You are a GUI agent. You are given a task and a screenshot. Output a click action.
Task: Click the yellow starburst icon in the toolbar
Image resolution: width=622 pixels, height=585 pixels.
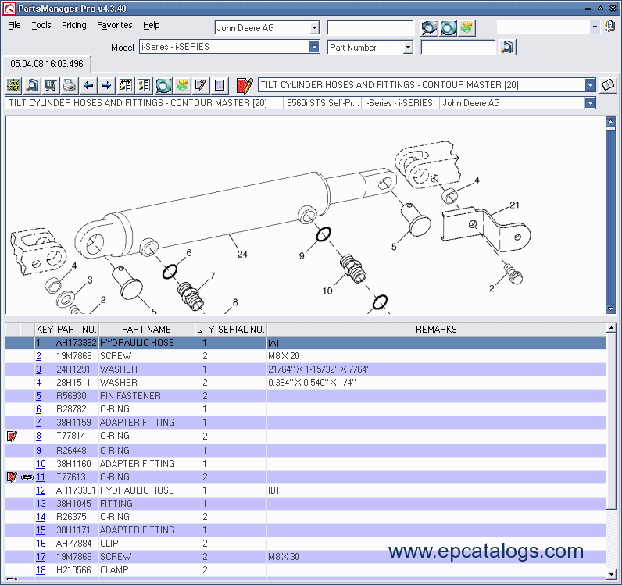(13, 85)
